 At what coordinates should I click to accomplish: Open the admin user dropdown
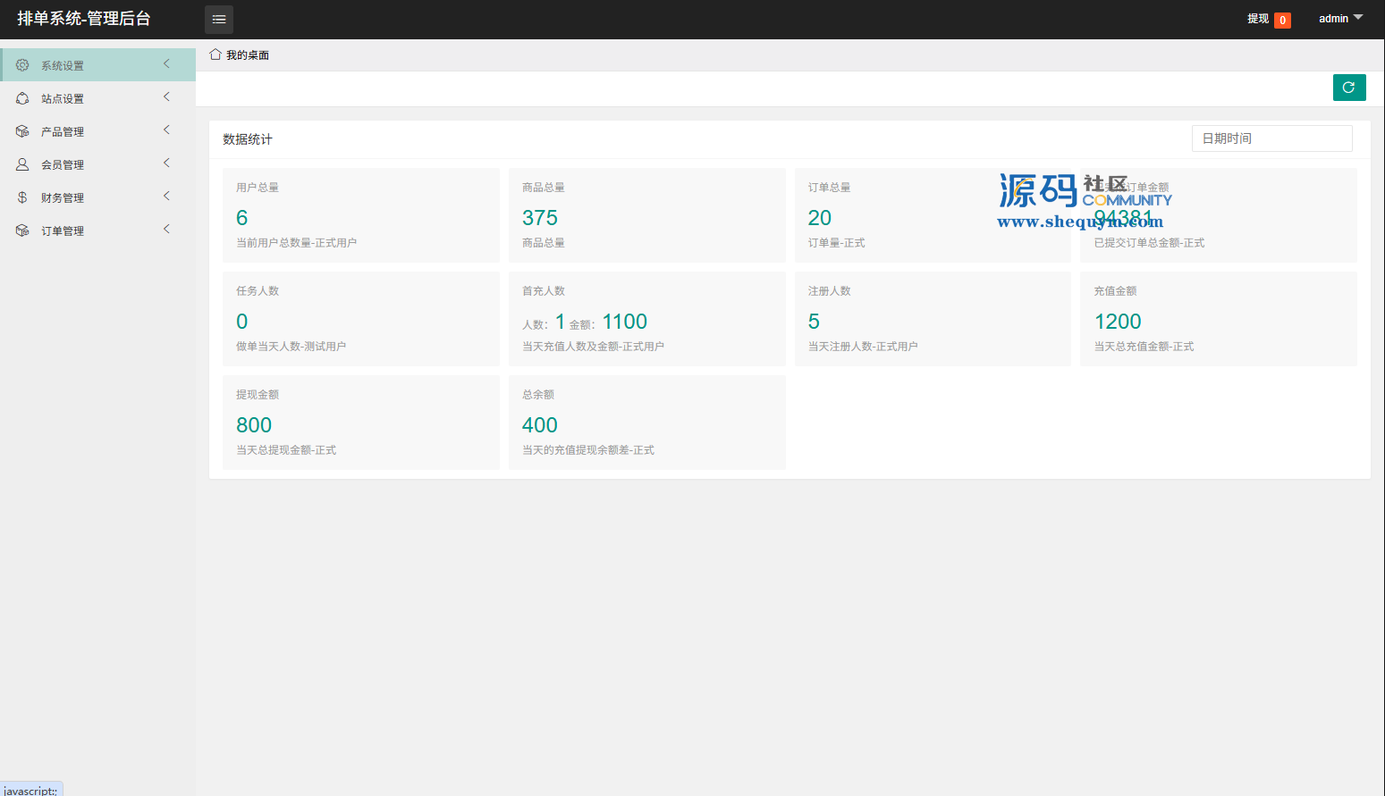[x=1339, y=19]
